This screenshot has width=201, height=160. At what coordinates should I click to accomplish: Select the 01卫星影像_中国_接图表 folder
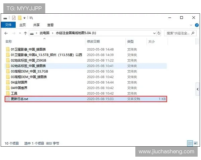click(x=28, y=49)
